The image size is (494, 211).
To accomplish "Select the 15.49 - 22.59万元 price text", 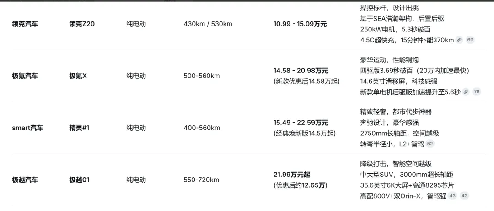I will [301, 123].
